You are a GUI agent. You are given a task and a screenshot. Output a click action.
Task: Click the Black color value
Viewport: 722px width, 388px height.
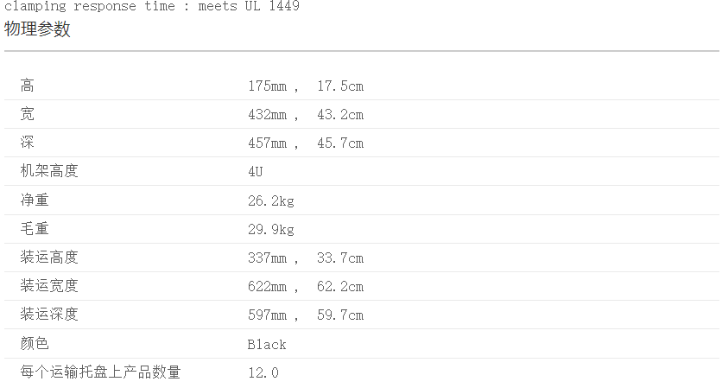tap(267, 344)
